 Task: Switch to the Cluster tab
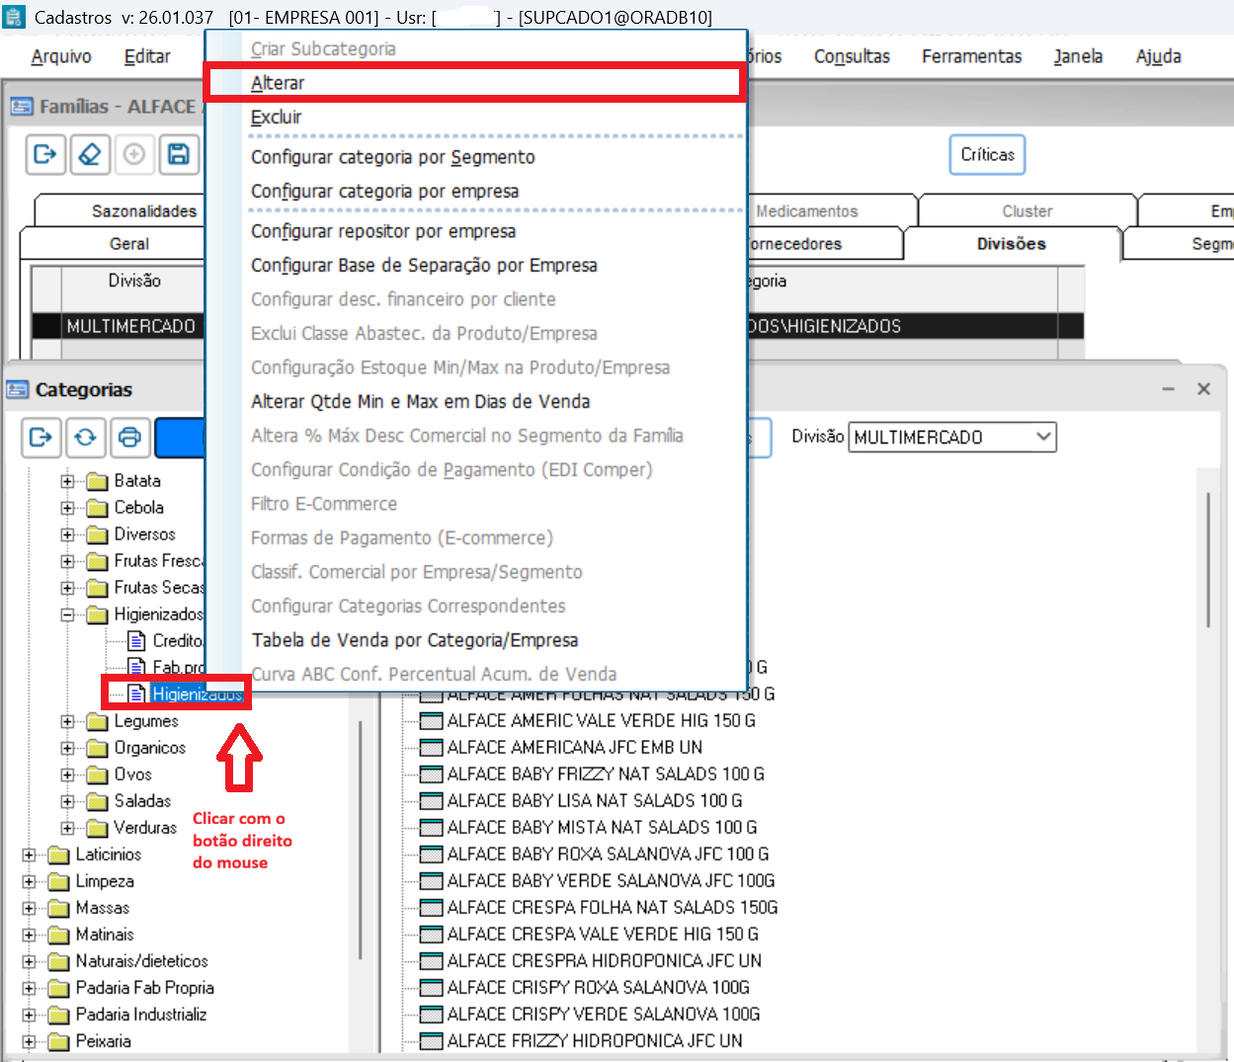pyautogui.click(x=1028, y=211)
